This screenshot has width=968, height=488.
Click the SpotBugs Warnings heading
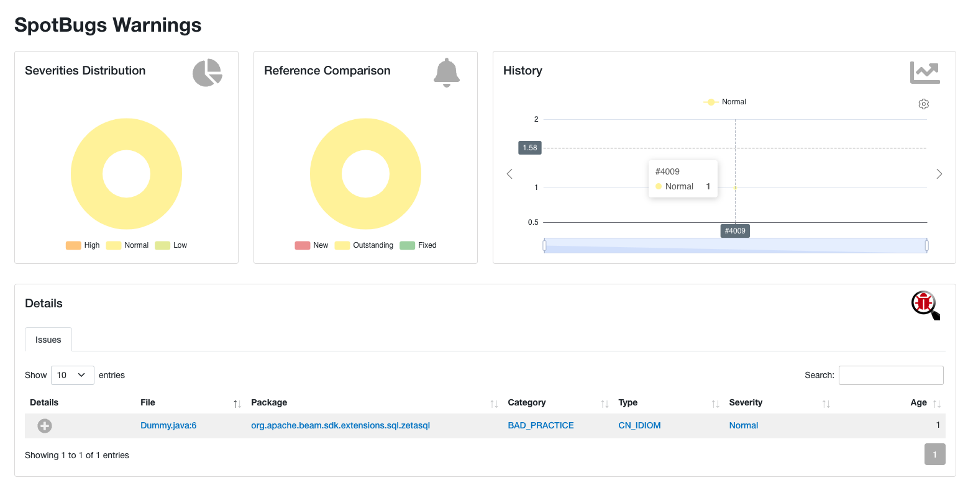108,25
